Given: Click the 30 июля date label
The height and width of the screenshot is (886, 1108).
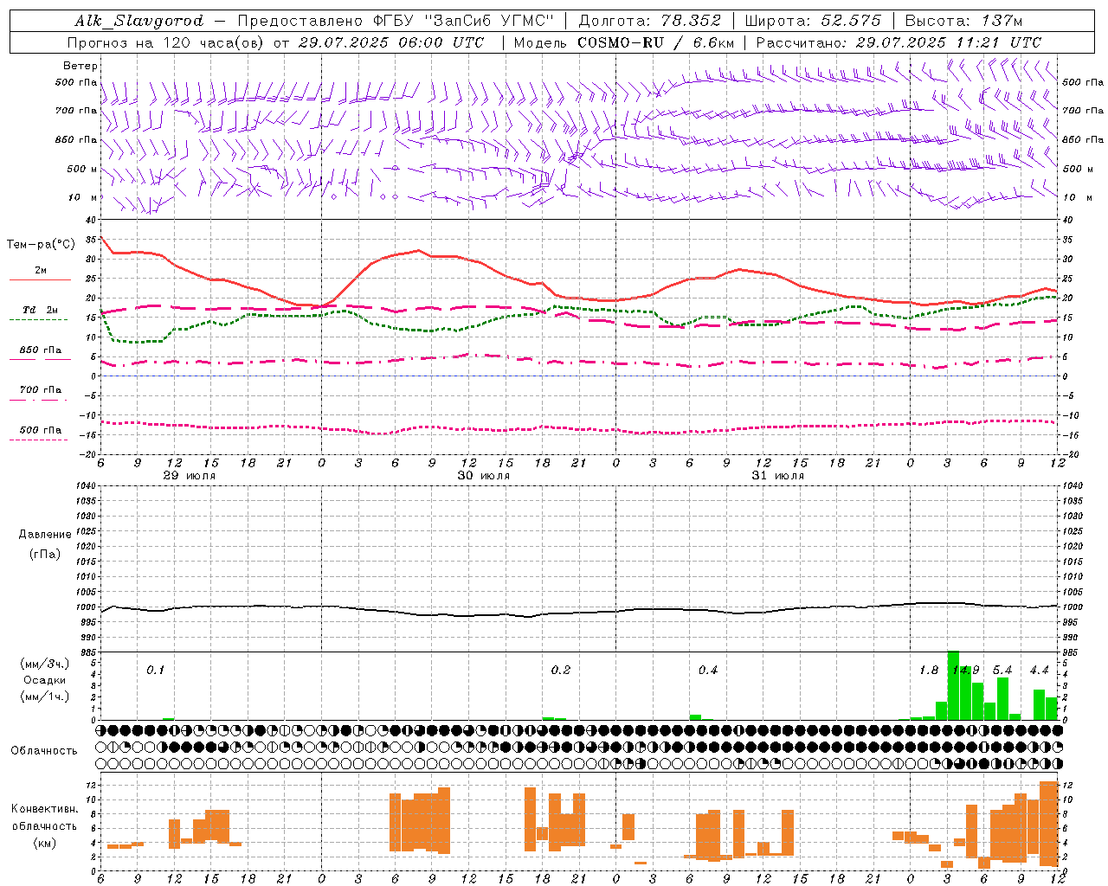Looking at the screenshot, I should [x=484, y=475].
